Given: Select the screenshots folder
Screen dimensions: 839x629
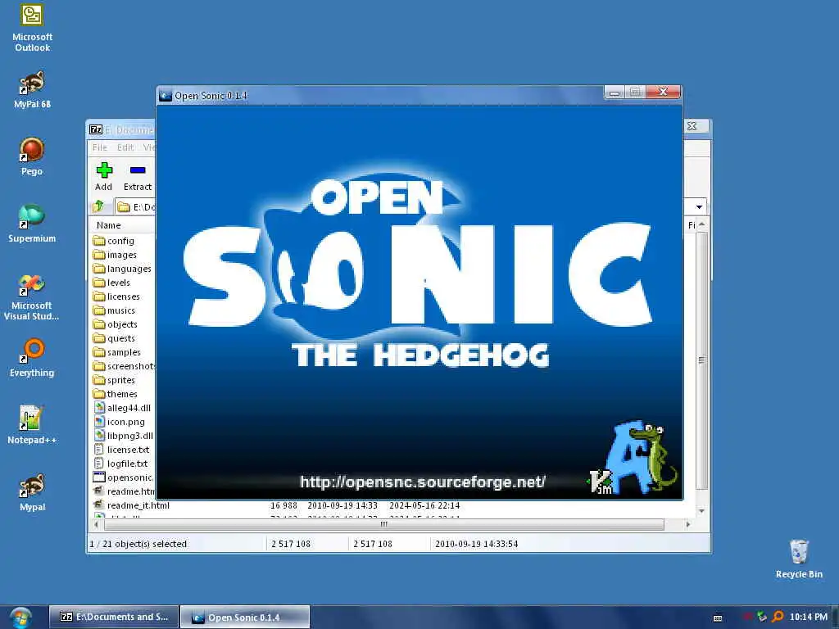Looking at the screenshot, I should click(124, 366).
